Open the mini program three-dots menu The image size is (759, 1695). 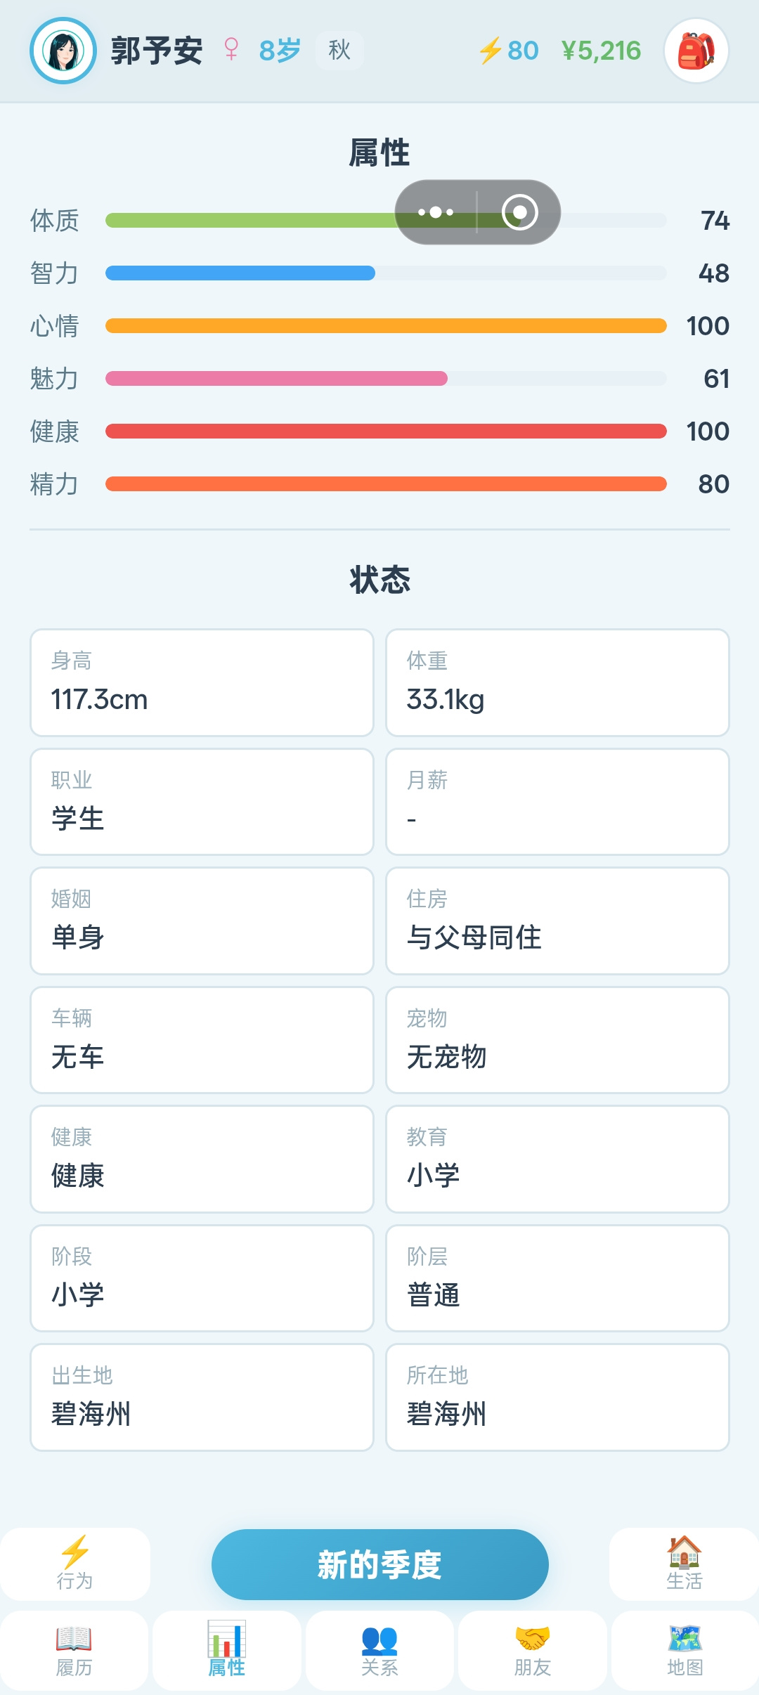pos(436,212)
